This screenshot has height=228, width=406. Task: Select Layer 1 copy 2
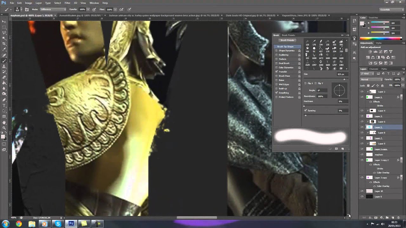coord(381,160)
